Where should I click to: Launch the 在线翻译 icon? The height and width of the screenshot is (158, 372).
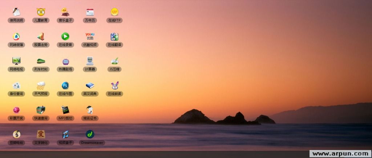tap(114, 37)
